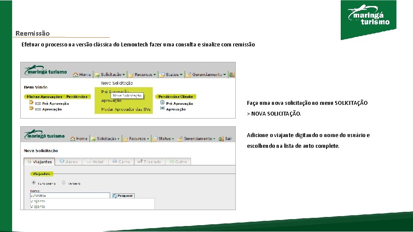Click the Carro car icon
This screenshot has width=413, height=232.
point(114,161)
